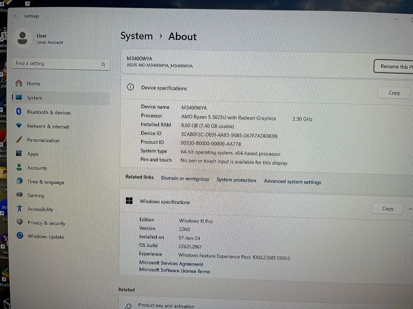Click the Apps icon in sidebar
413x309 pixels.
click(19, 153)
